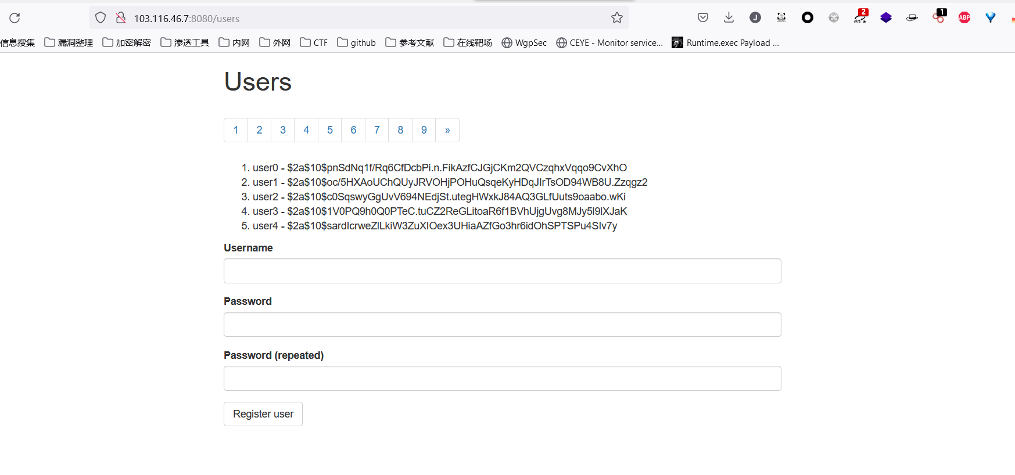Image resolution: width=1015 pixels, height=475 pixels.
Task: Click the purple layered diamond extension icon
Action: (885, 17)
